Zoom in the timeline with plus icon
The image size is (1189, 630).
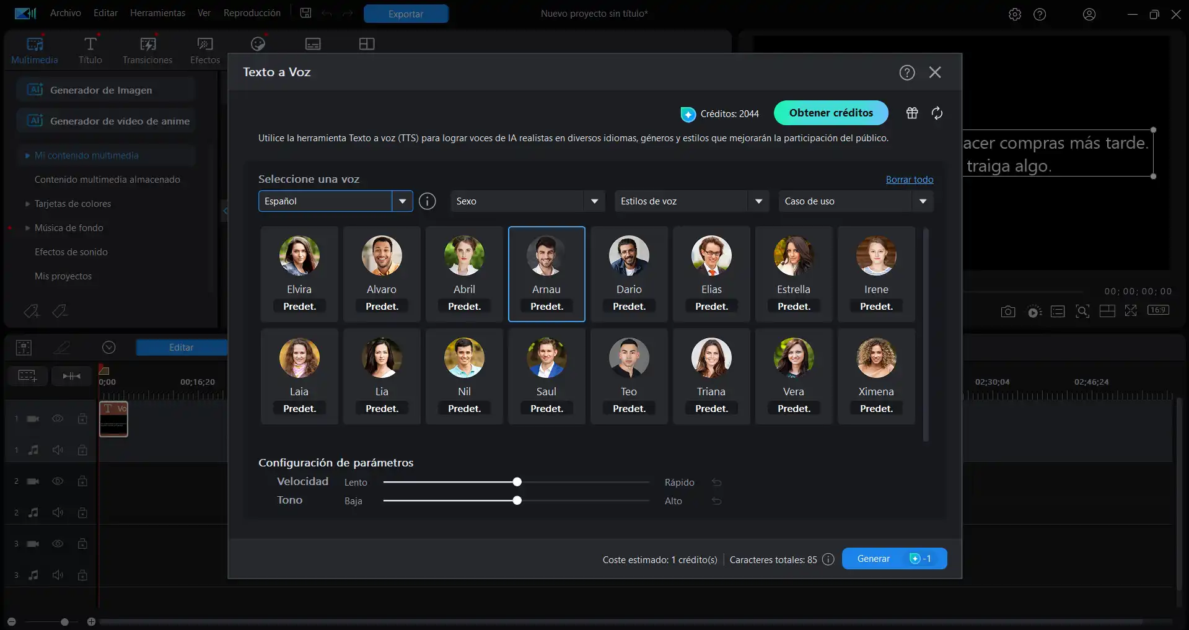click(x=91, y=621)
